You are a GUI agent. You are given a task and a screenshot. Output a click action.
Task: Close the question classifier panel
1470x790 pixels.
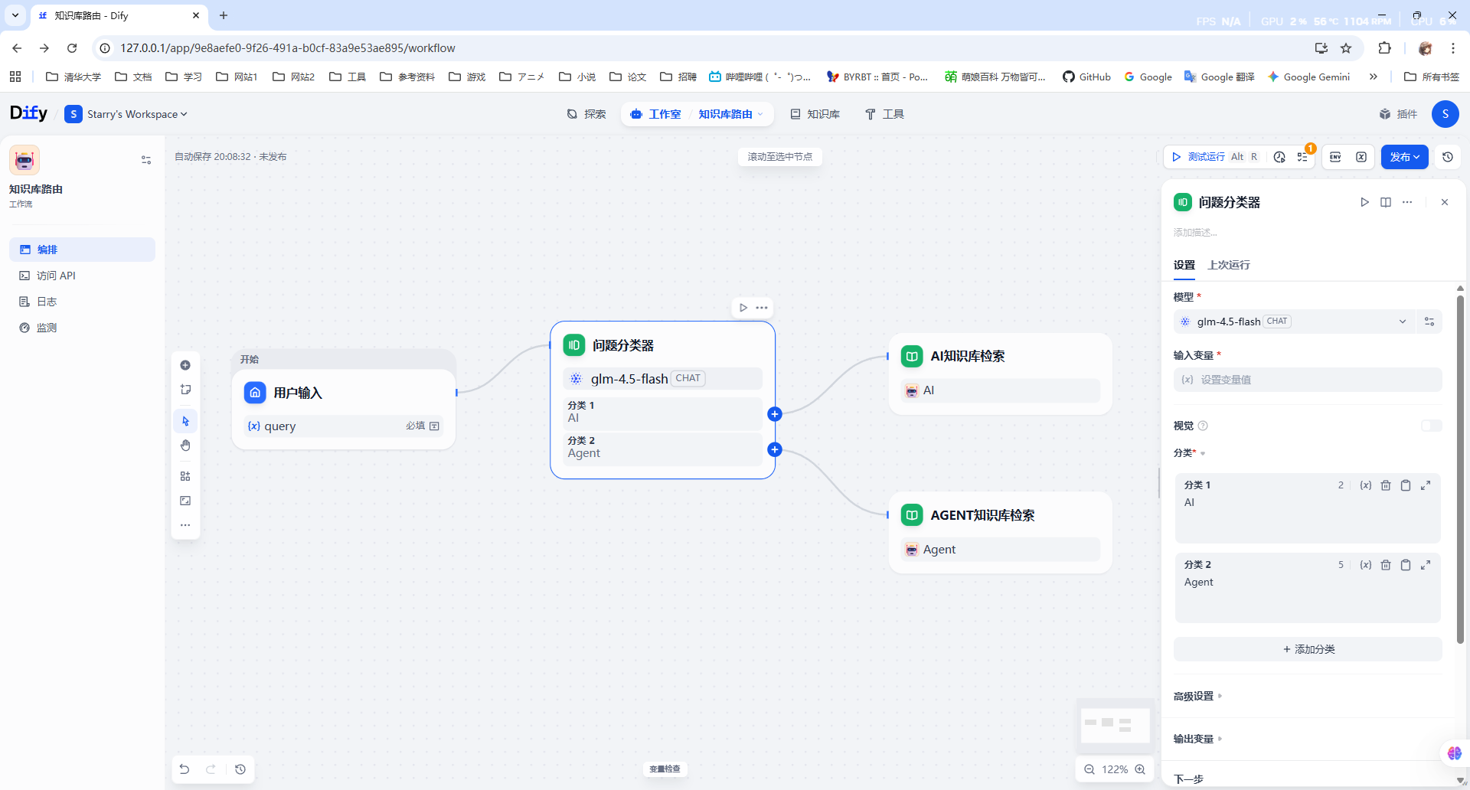click(1445, 202)
